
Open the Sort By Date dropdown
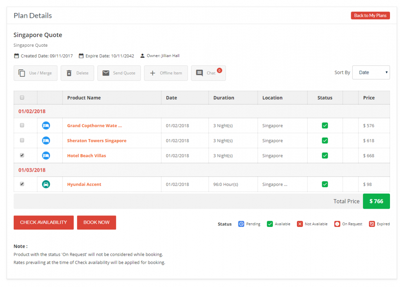[x=371, y=73]
